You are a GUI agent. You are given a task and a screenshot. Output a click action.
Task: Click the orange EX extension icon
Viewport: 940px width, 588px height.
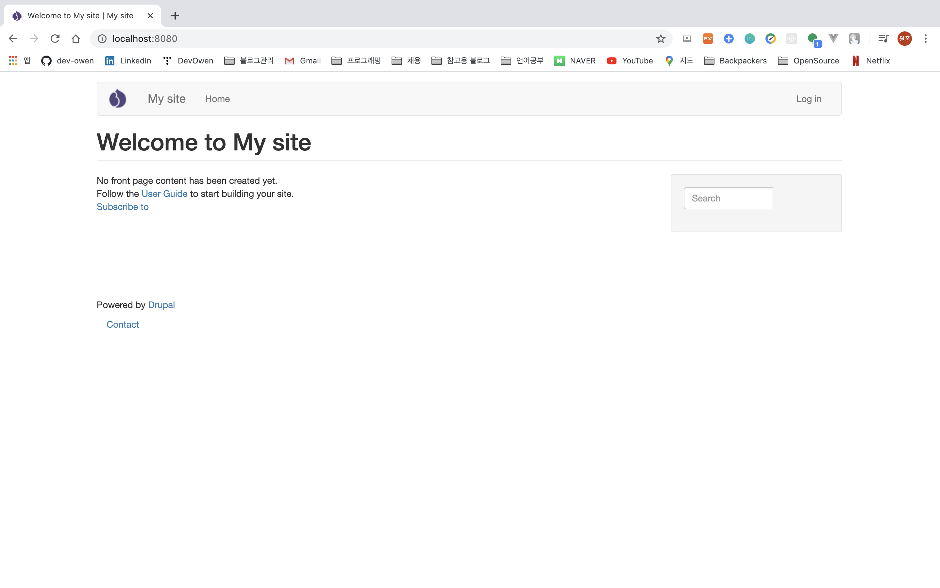pos(708,39)
